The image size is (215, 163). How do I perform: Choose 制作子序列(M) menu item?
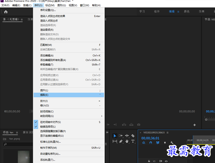[69, 148]
